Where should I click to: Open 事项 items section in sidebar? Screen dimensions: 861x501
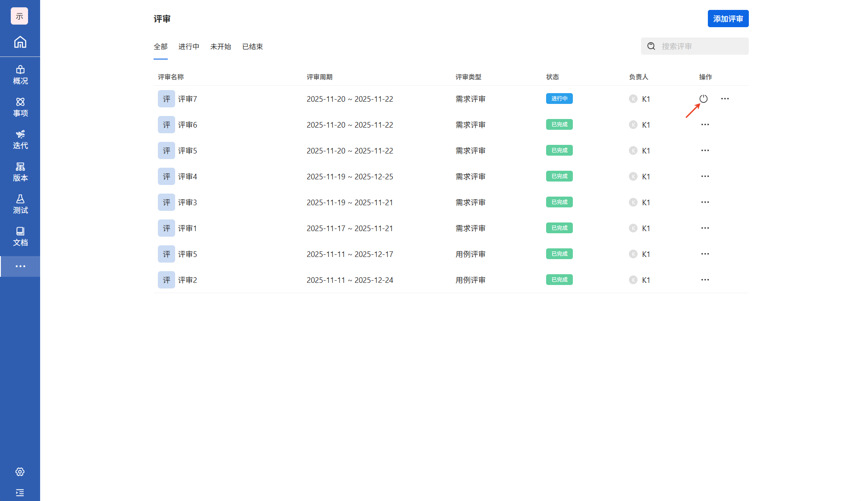click(x=20, y=107)
